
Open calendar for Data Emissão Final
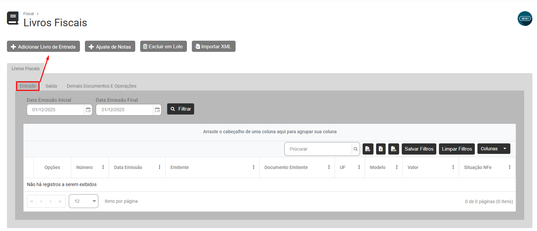tap(157, 110)
